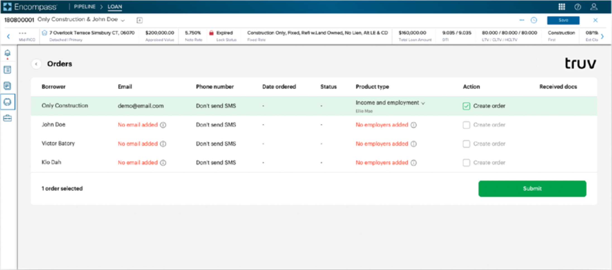Click the info icon beside John Doe's employers warning
Viewport: 612px width, 270px height.
tap(414, 125)
